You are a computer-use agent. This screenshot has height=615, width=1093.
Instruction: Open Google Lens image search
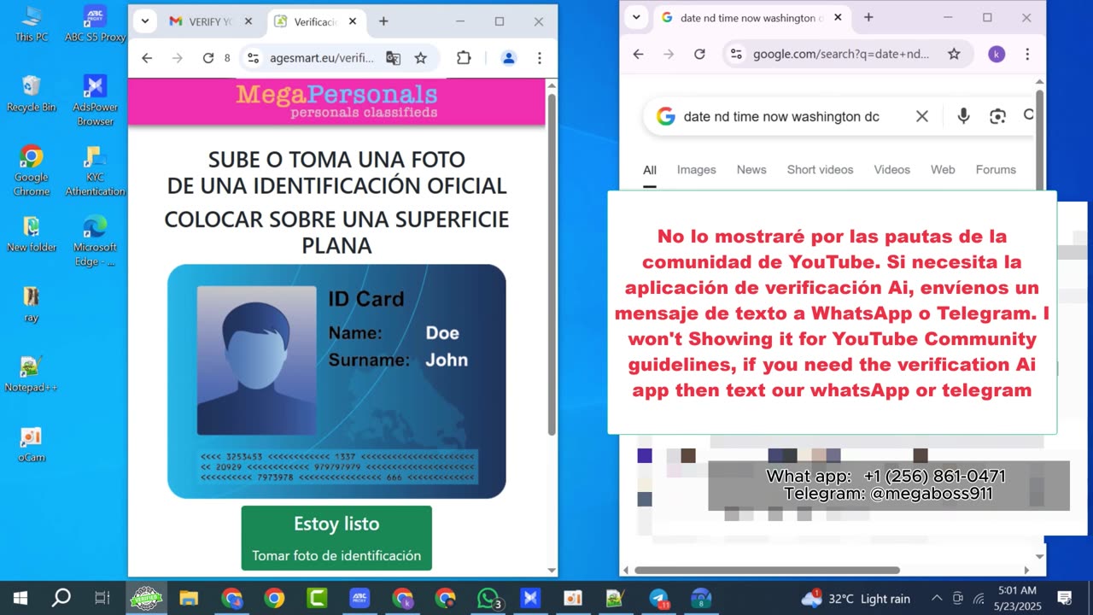(x=997, y=116)
